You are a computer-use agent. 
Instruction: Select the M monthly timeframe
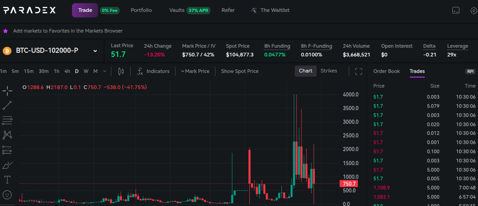point(95,71)
